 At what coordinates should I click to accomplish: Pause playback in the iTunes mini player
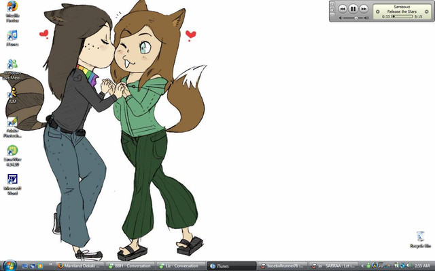pyautogui.click(x=353, y=9)
